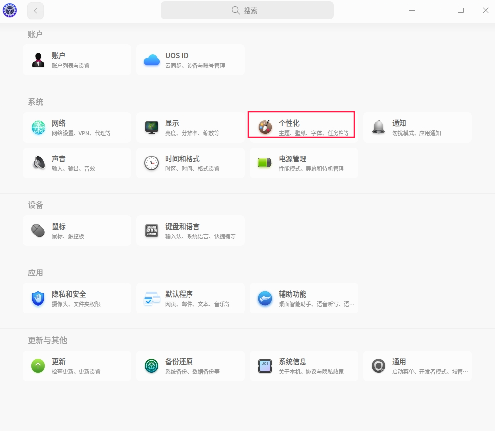The height and width of the screenshot is (431, 495).
Task: Click the 通用 gear icon
Action: (378, 366)
